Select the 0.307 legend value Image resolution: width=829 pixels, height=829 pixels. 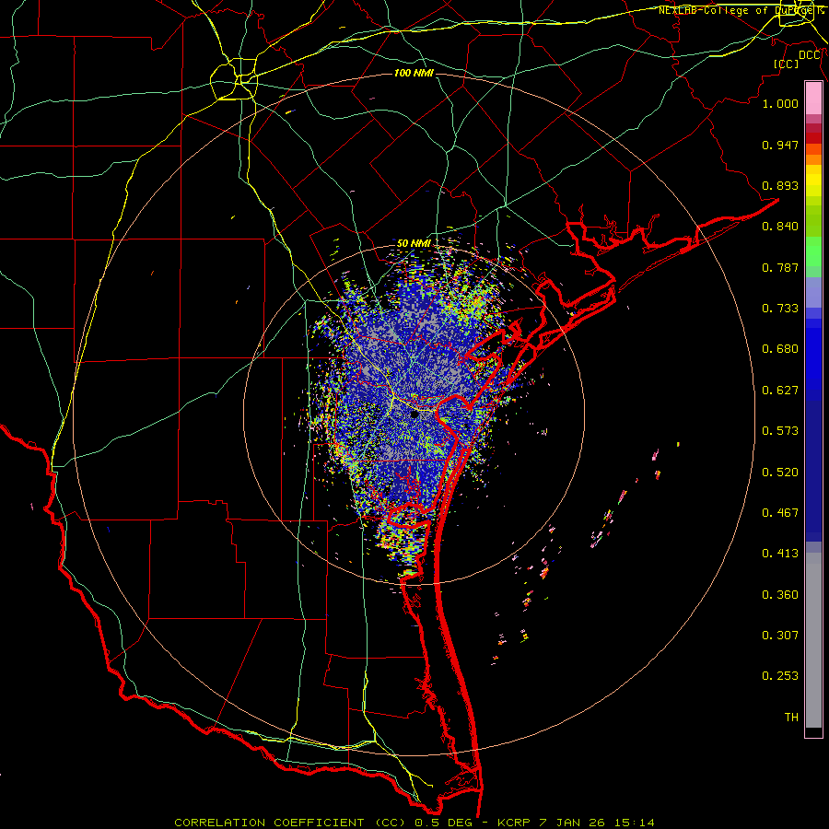[780, 636]
